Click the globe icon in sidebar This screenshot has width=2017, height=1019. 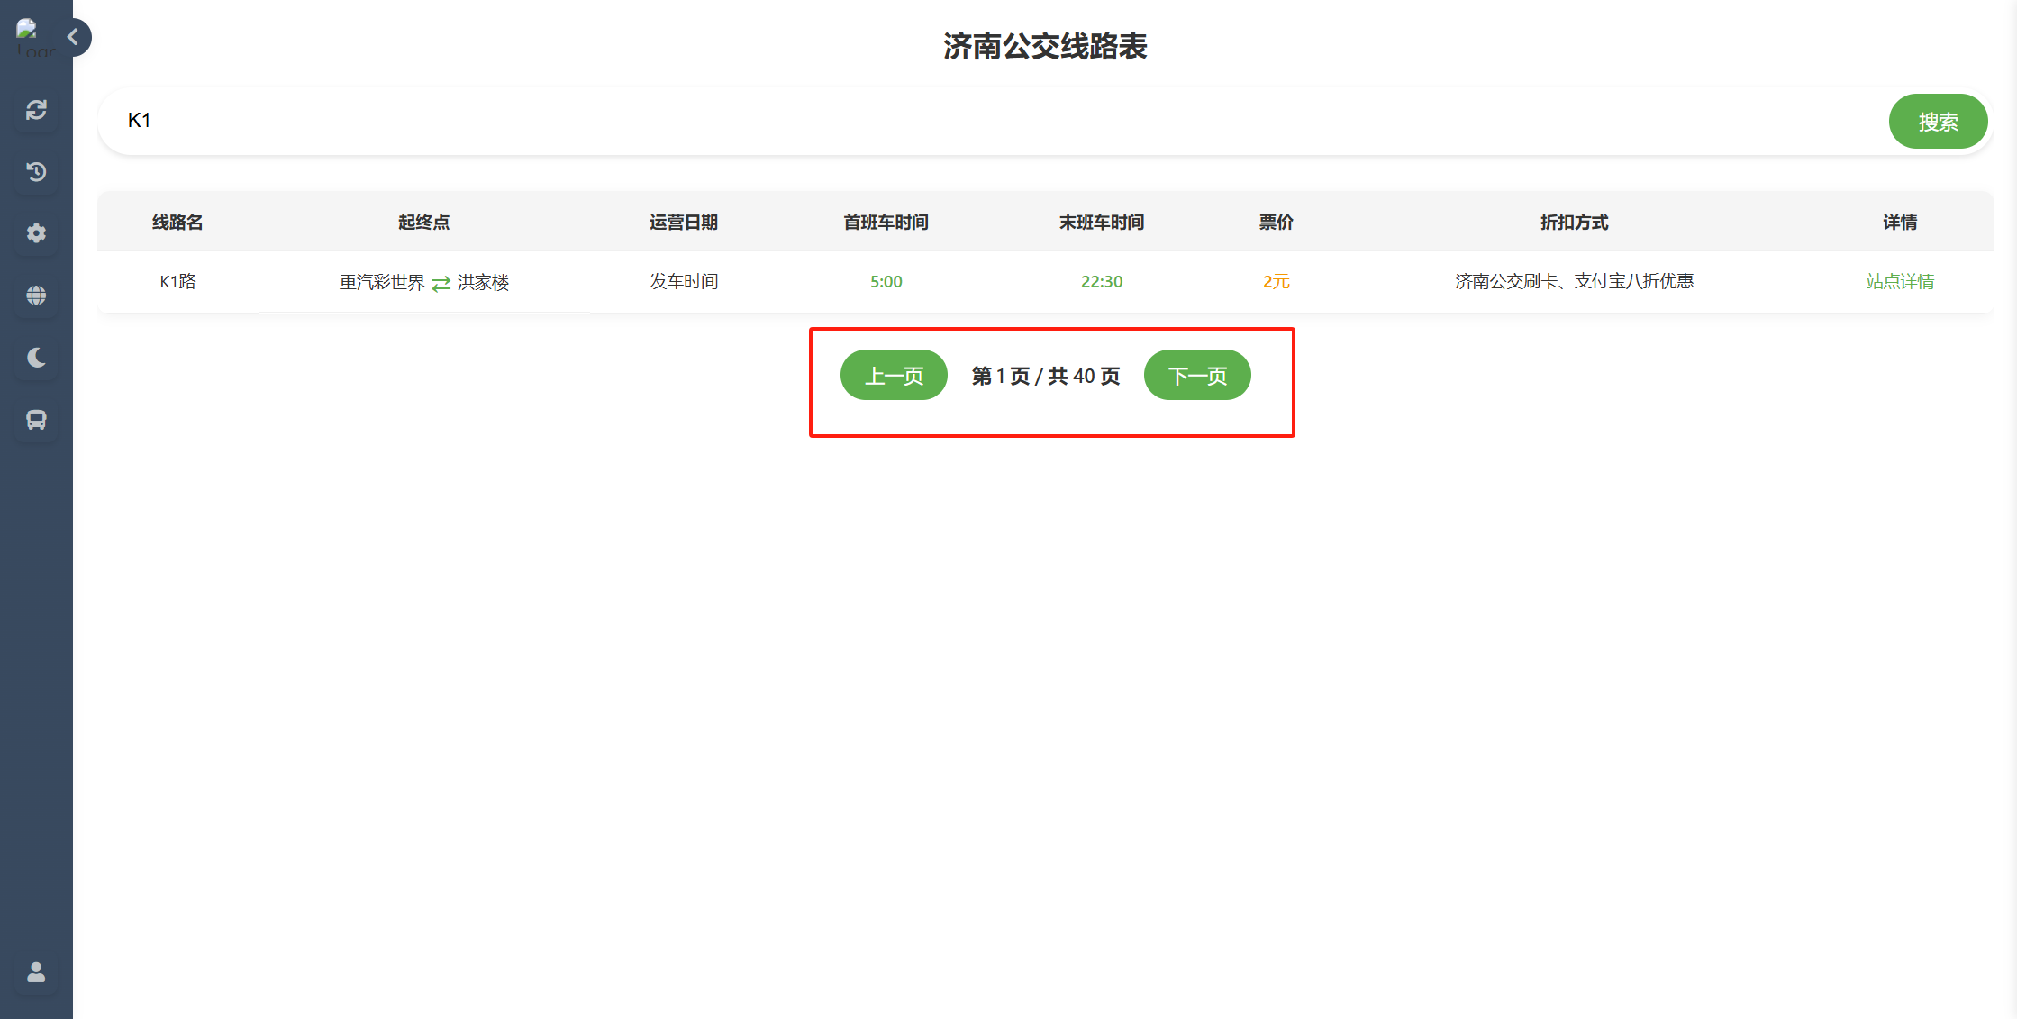36,296
